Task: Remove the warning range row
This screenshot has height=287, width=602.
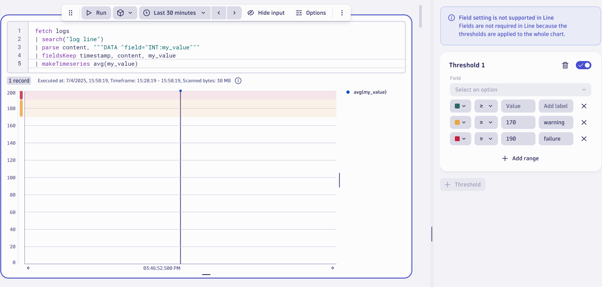Action: (584, 122)
